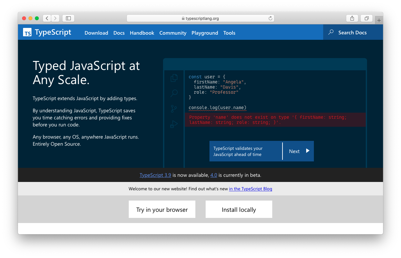Click the typescriptlang.org address bar
The image size is (401, 258).
(x=201, y=18)
